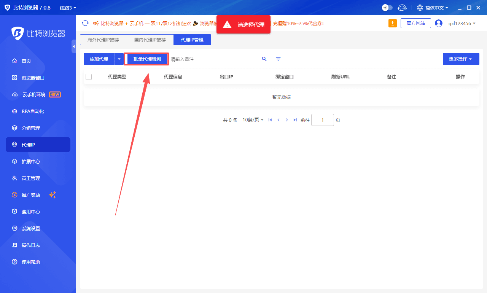The width and height of the screenshot is (487, 293).
Task: Click the orange upload icon in the top bar
Action: pos(392,23)
